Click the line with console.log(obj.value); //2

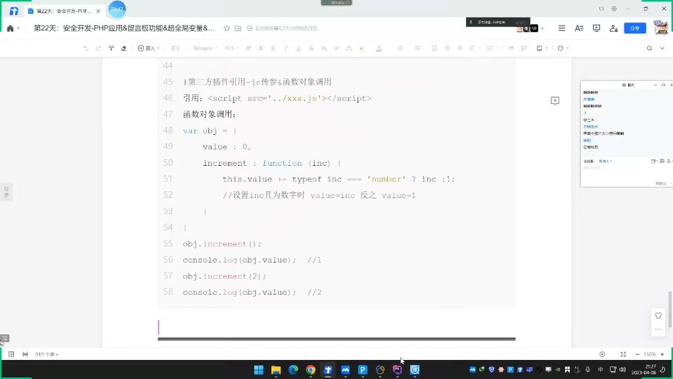tap(252, 292)
